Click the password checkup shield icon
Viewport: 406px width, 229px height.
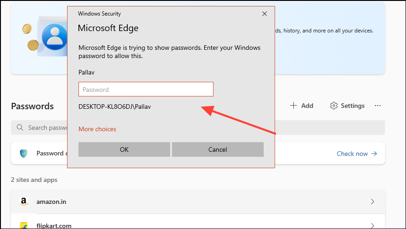(x=24, y=153)
